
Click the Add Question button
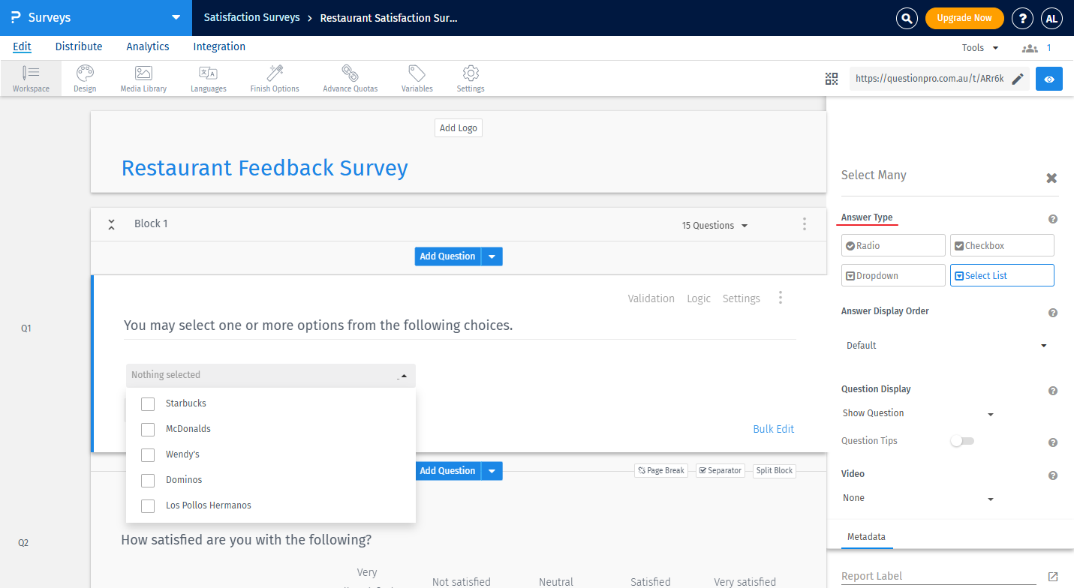point(447,256)
